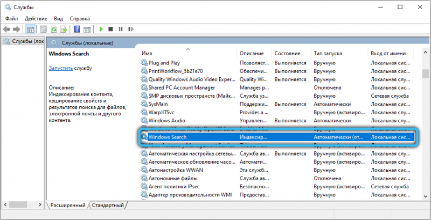The image size is (431, 220).
Task: Click the Export list toolbar icon
Action: coord(64,29)
